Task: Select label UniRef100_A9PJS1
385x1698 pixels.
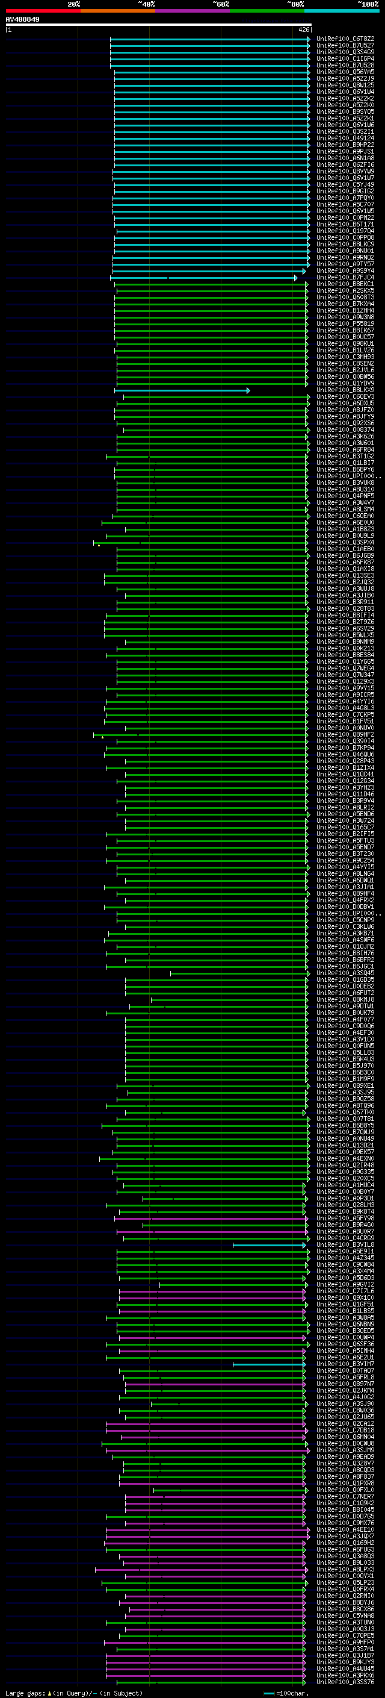Action: pos(345,152)
